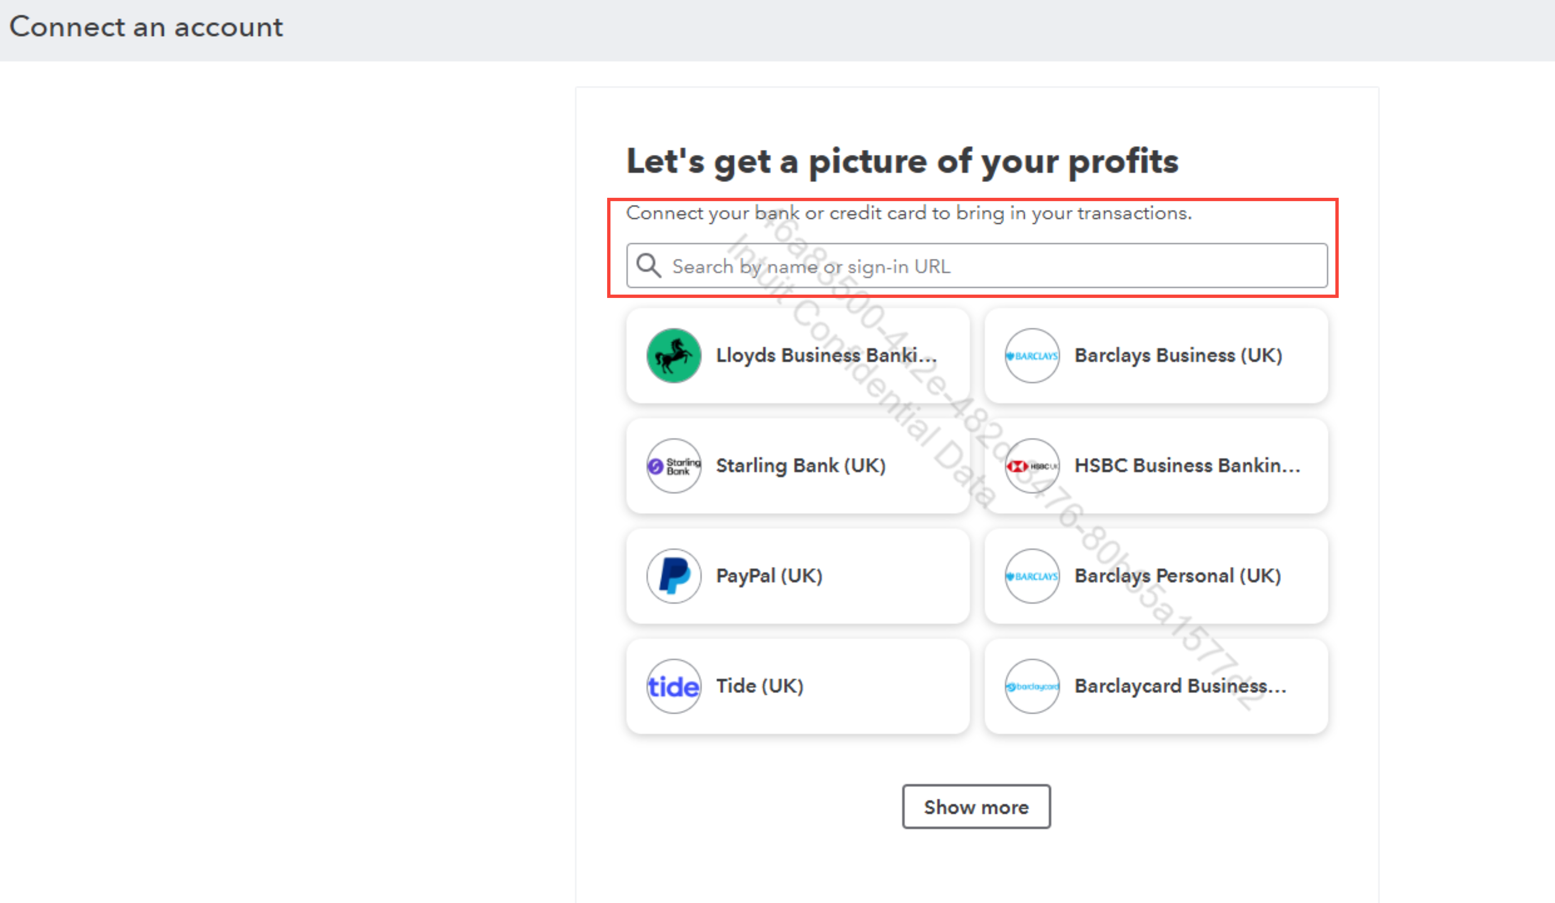The width and height of the screenshot is (1555, 903).
Task: Pick the 'Starling Bank (UK)' label
Action: tap(800, 466)
